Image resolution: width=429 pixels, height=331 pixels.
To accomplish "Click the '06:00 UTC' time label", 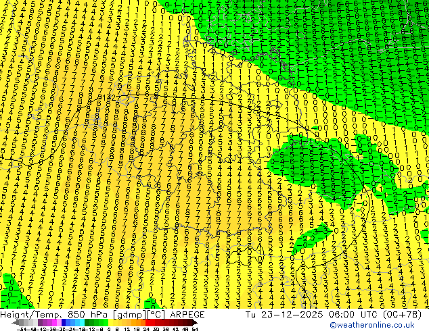I will coord(353,315).
